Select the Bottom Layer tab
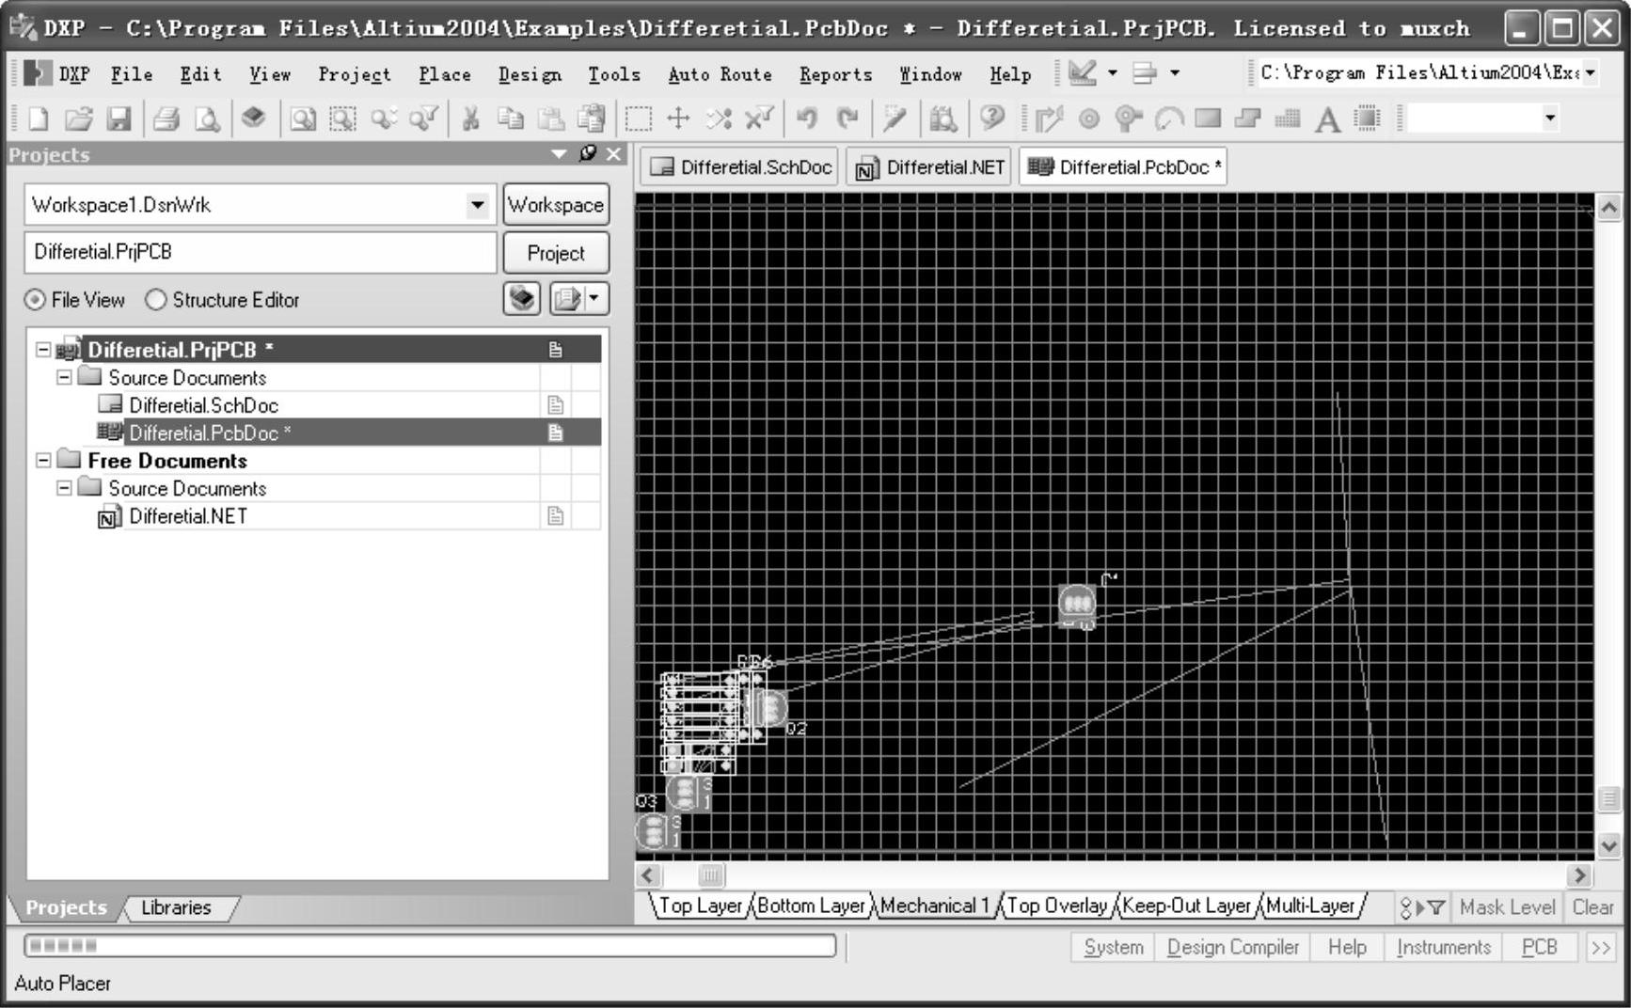 point(811,906)
